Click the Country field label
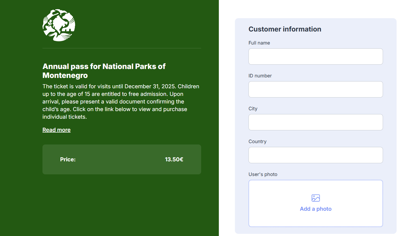Viewport: 399px width, 236px height. click(x=257, y=141)
